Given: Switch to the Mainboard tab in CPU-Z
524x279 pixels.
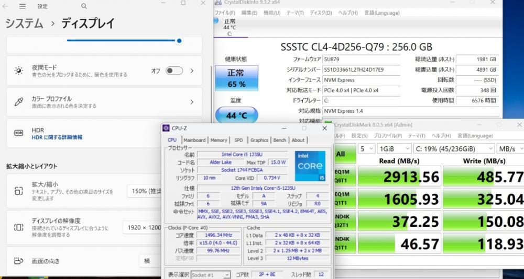Looking at the screenshot, I should [194, 141].
